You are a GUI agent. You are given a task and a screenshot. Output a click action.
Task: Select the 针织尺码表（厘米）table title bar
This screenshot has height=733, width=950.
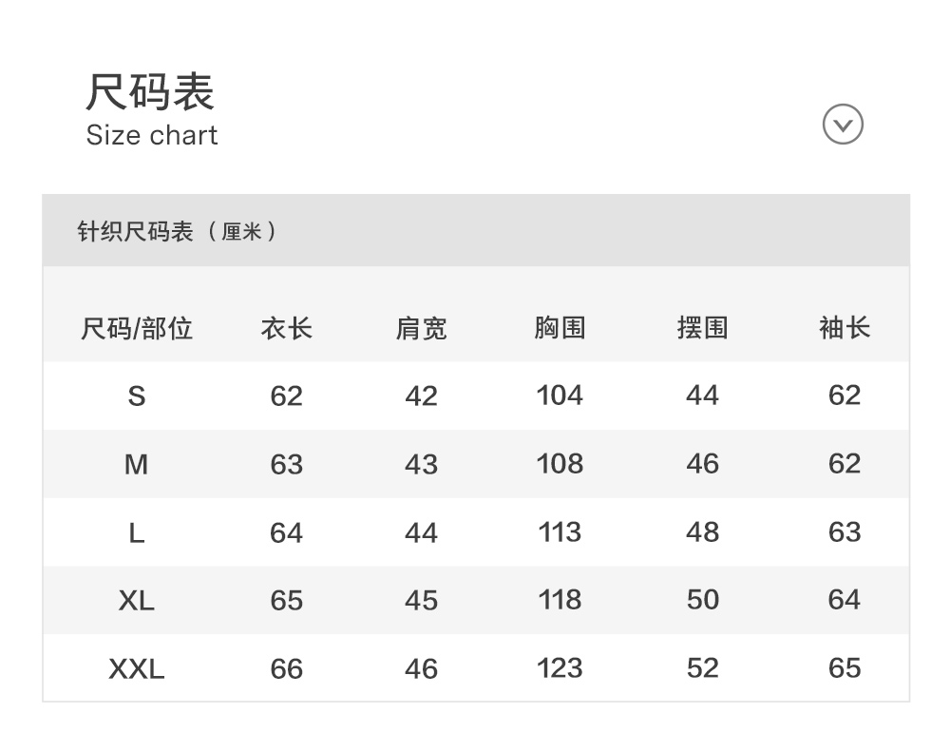(x=178, y=231)
